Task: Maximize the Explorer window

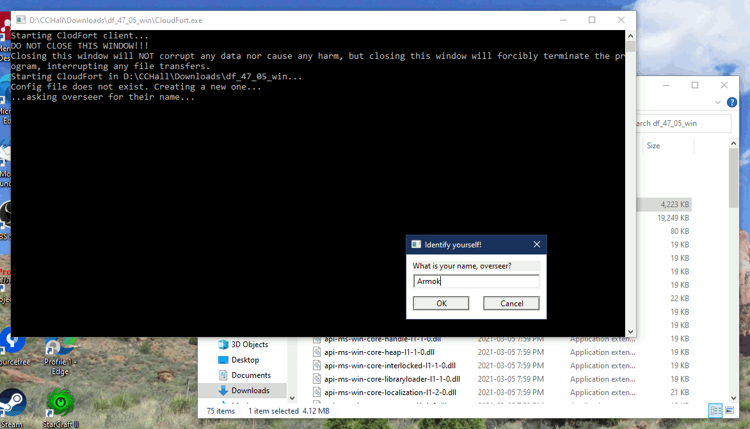Action: pyautogui.click(x=695, y=85)
